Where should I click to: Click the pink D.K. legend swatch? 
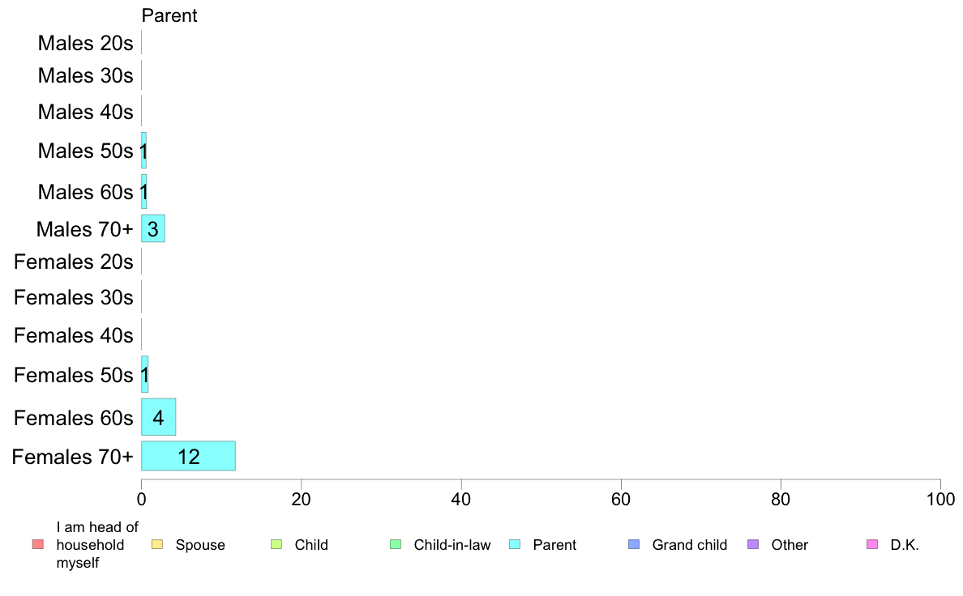pos(872,544)
